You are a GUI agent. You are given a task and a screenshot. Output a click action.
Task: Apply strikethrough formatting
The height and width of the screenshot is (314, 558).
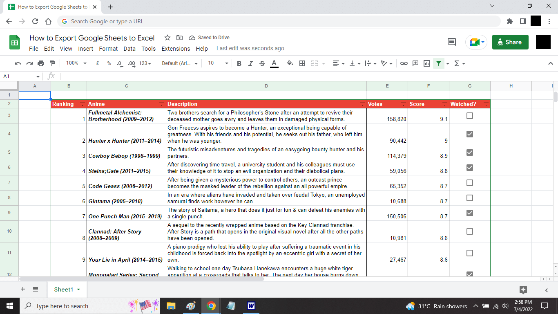pos(263,63)
